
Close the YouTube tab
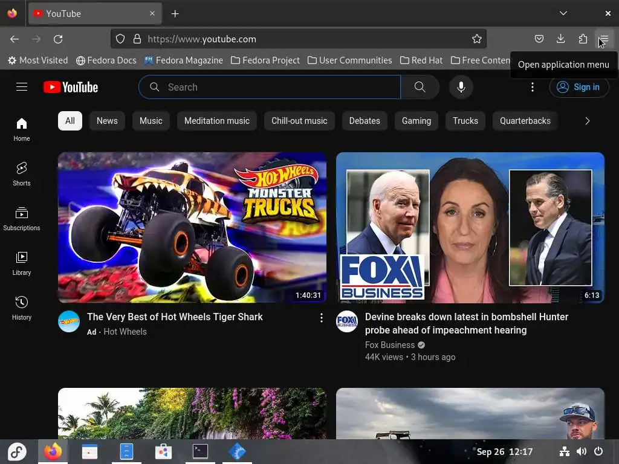click(x=152, y=13)
